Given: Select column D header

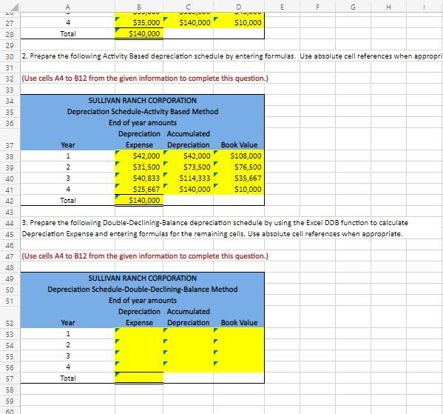Looking at the screenshot, I should (x=239, y=7).
